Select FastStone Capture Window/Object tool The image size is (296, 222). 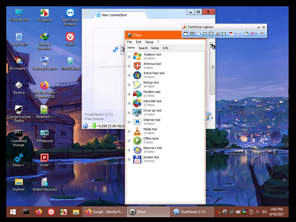[192, 34]
